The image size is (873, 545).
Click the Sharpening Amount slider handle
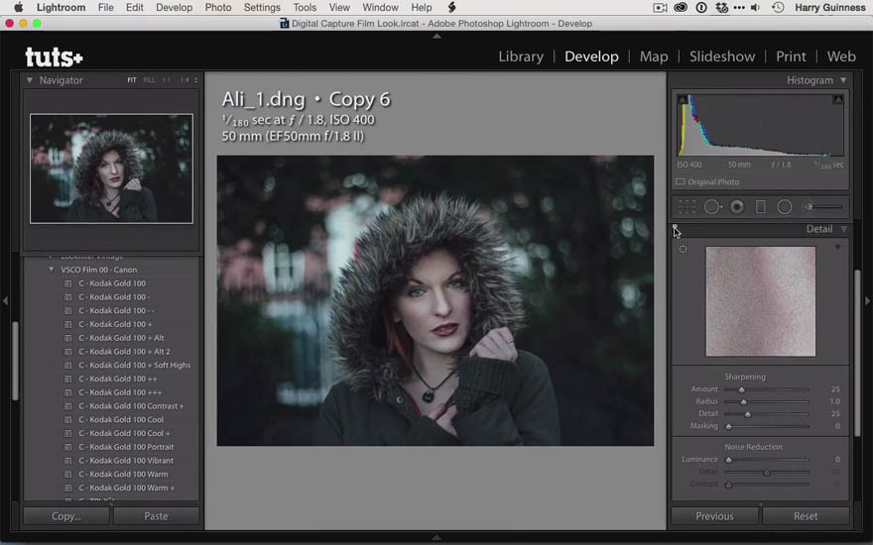(742, 389)
